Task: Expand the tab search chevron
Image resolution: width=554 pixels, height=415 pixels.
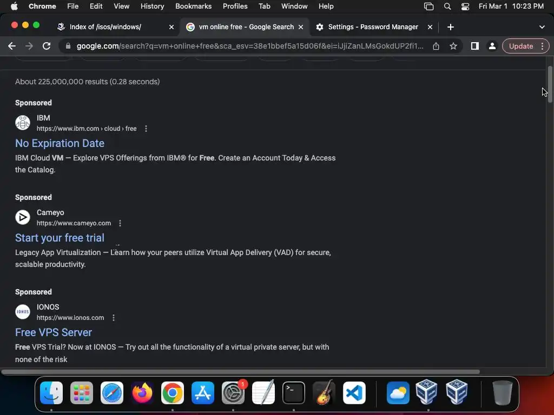Action: [x=542, y=27]
